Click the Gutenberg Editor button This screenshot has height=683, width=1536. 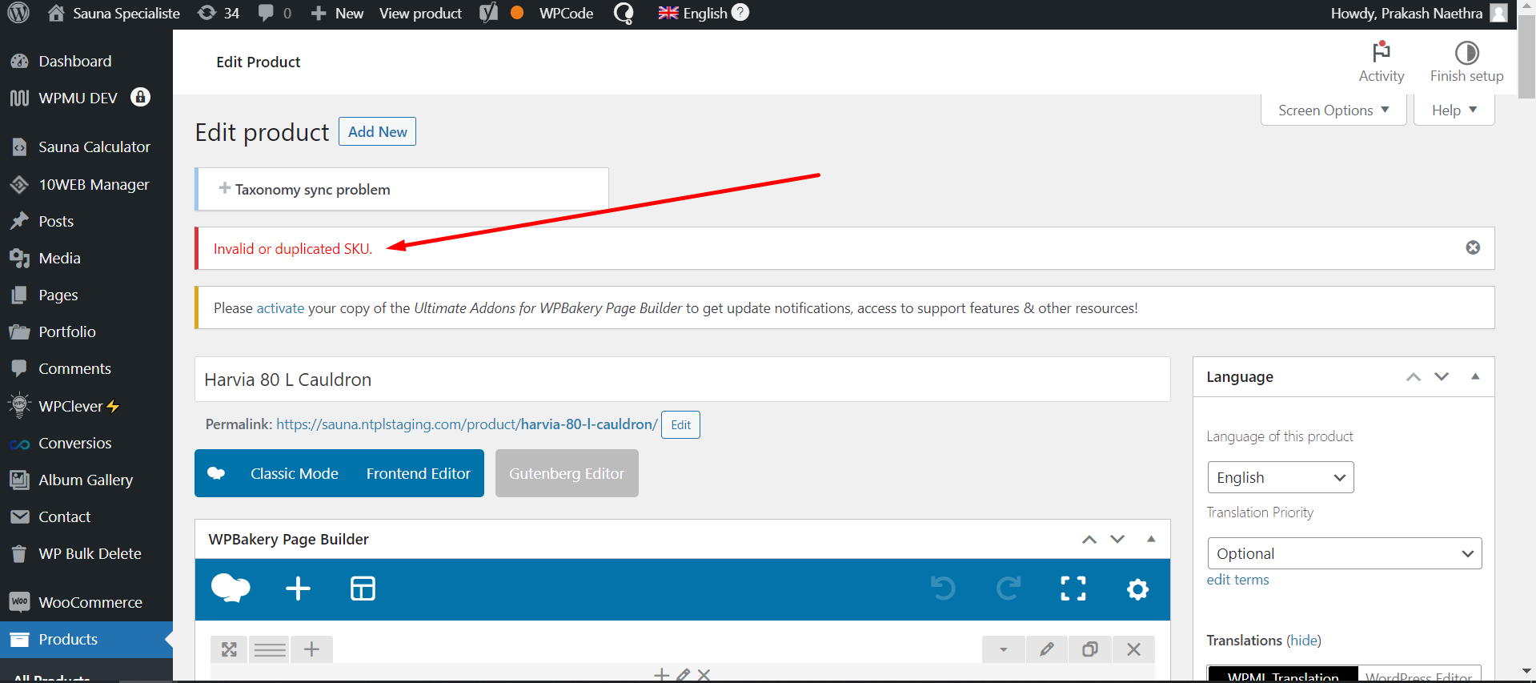click(567, 473)
